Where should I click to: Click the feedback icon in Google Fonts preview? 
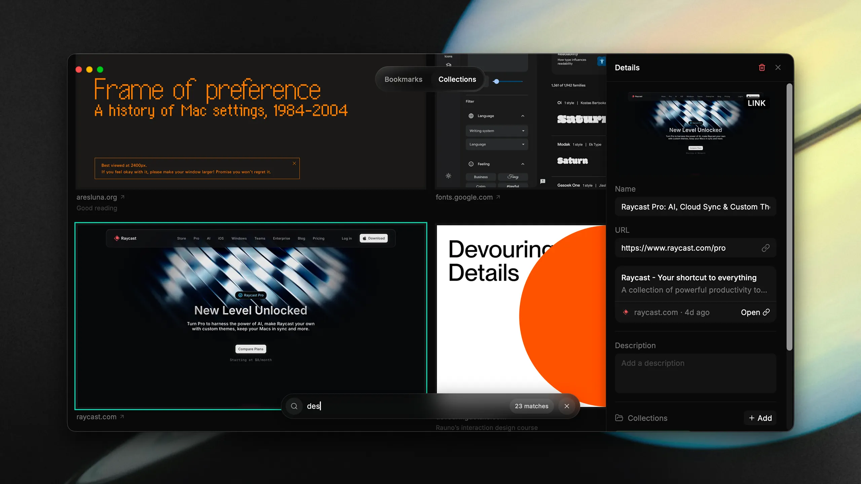click(x=542, y=181)
